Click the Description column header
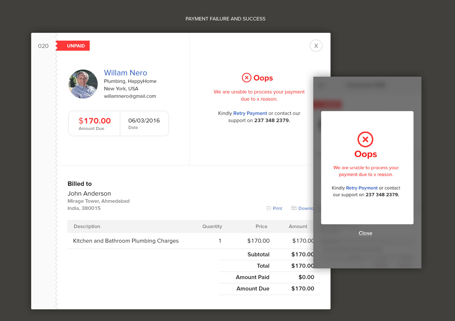455x321 pixels. tap(87, 226)
